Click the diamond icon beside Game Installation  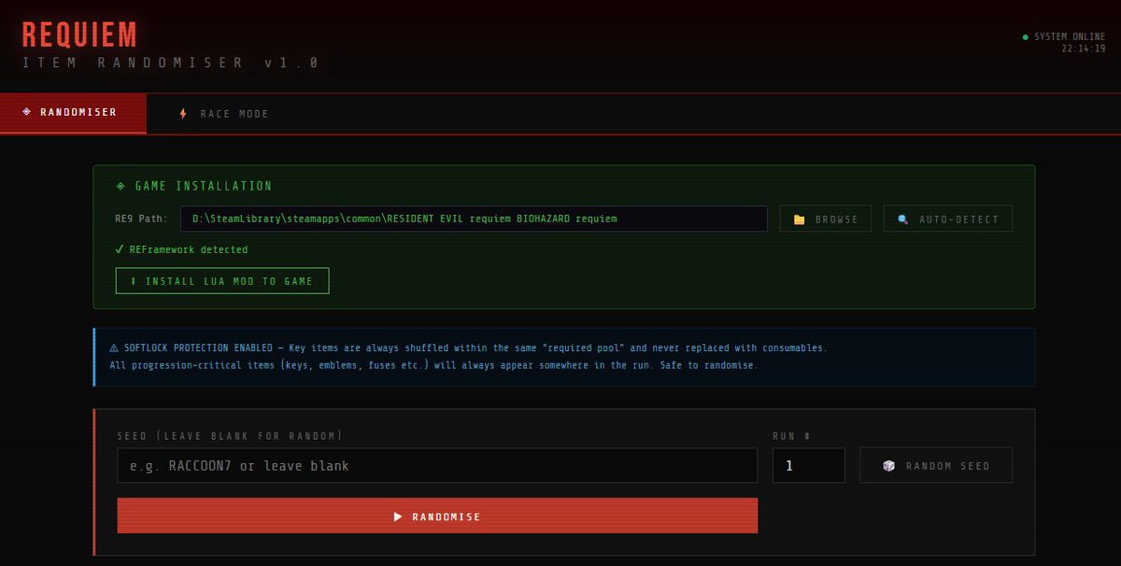click(121, 186)
